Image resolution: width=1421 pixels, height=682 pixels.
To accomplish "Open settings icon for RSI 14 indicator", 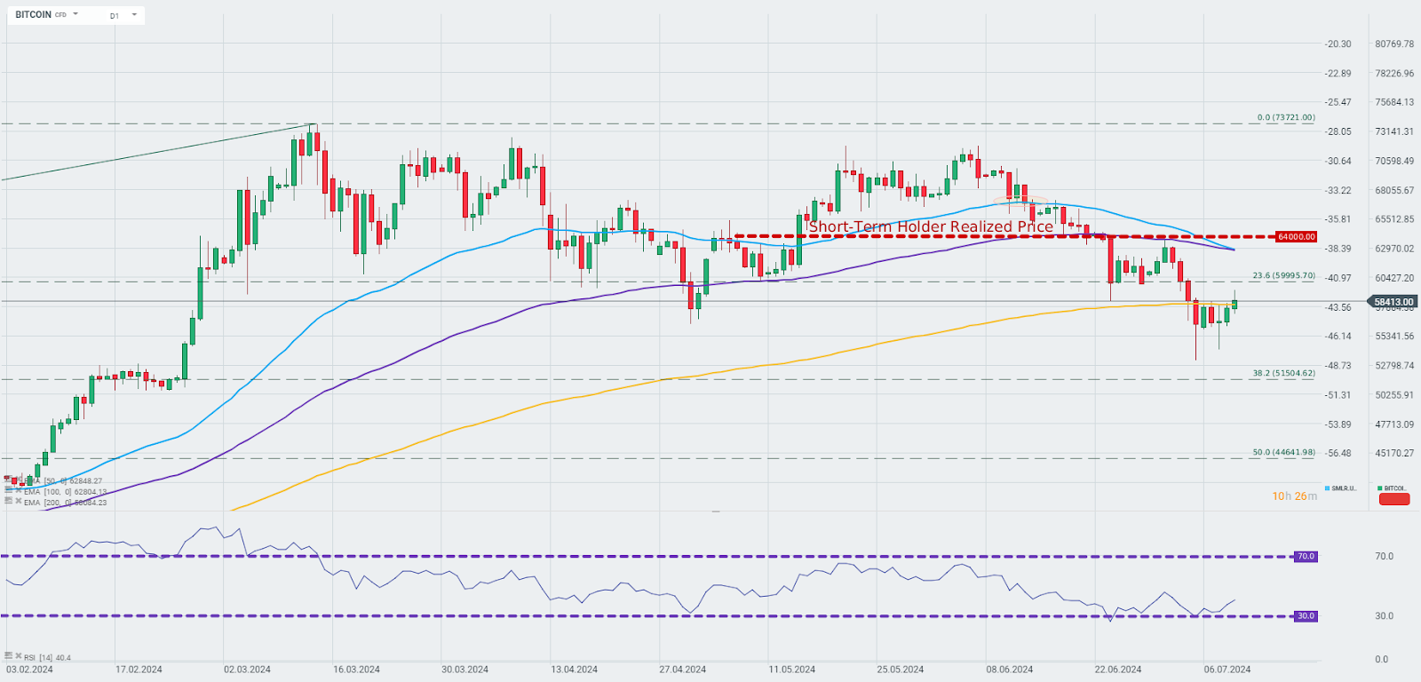I will tap(8, 656).
